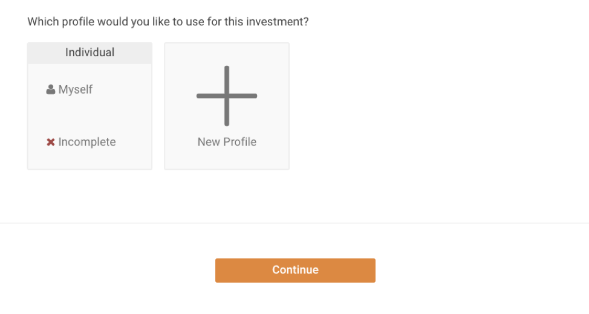Screen dimensions: 589x314
Task: Click the New Profile label
Action: click(227, 142)
